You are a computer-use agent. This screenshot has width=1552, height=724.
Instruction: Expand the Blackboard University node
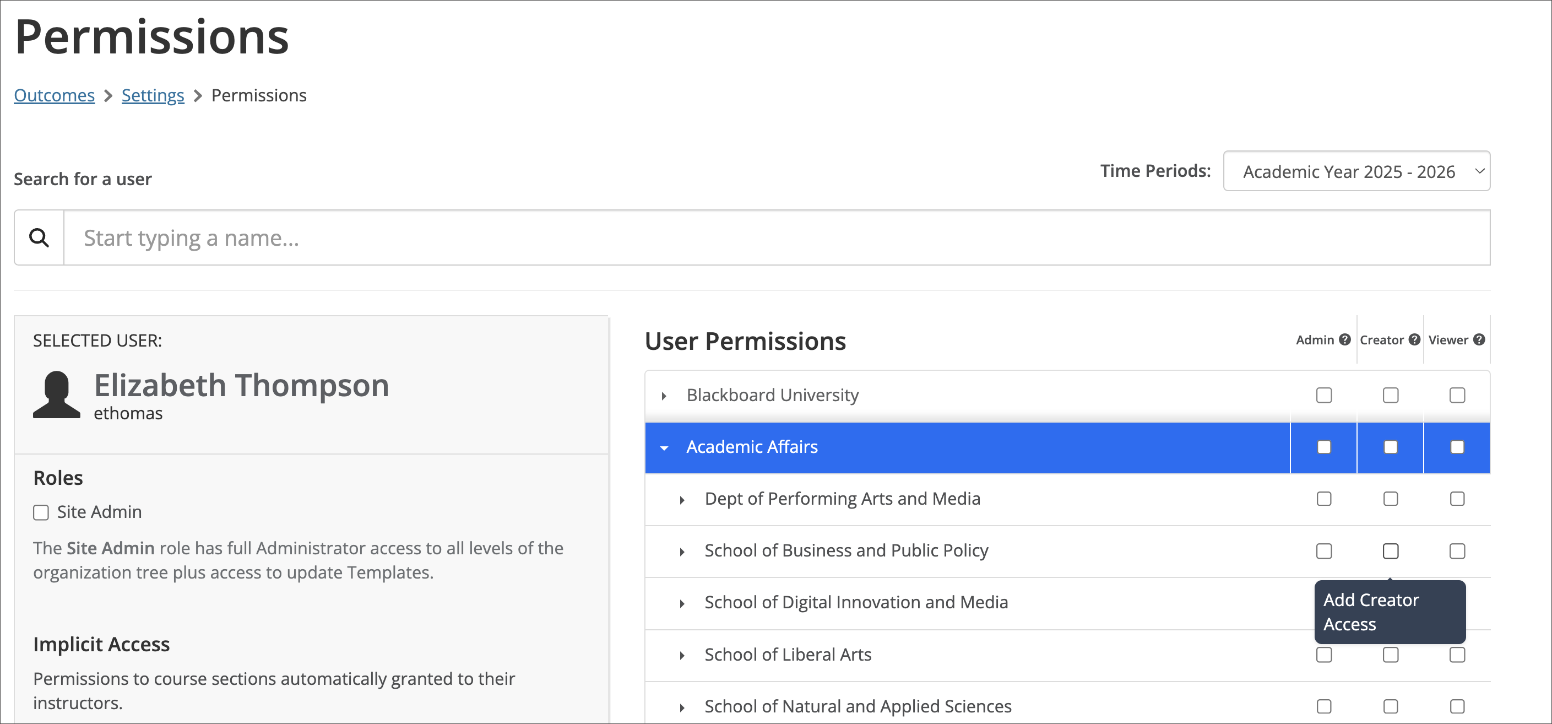[664, 396]
